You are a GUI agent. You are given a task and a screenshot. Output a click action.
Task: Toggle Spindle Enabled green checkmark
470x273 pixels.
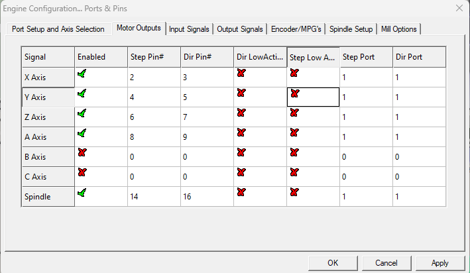tap(82, 193)
